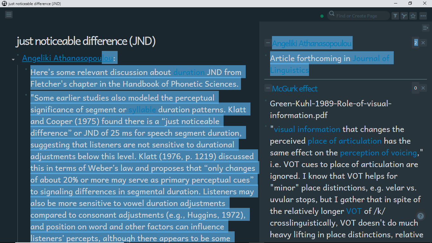Collapse the Angeliki Athanasopoulou sidebar section

coord(268,42)
